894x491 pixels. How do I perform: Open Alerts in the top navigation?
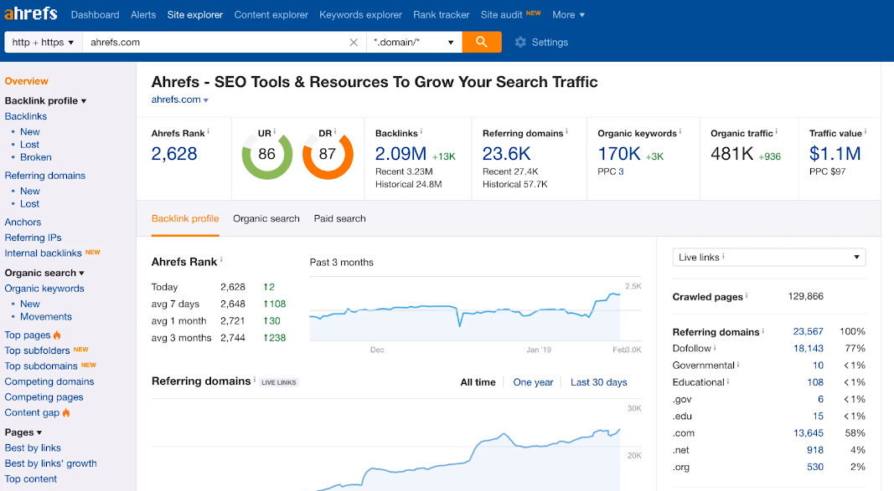[x=143, y=15]
